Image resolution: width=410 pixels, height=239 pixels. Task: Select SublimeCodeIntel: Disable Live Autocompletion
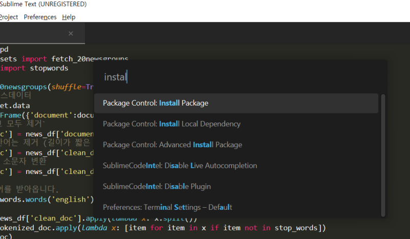(x=236, y=166)
